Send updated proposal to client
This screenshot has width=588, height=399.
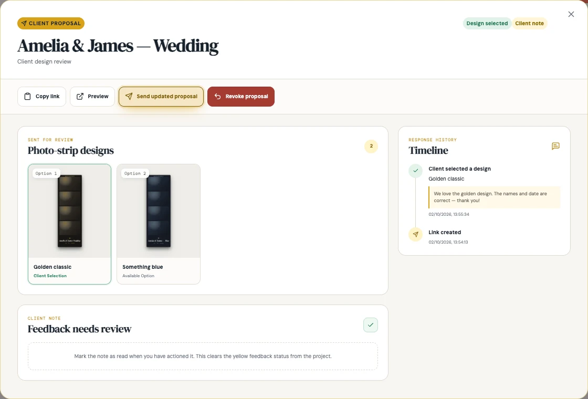(161, 97)
